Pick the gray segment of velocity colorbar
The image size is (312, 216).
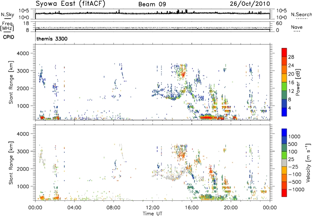pos(284,163)
